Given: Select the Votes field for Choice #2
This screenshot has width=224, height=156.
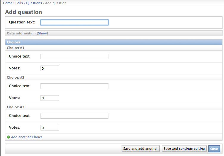Looking at the screenshot, I should click(50, 98).
